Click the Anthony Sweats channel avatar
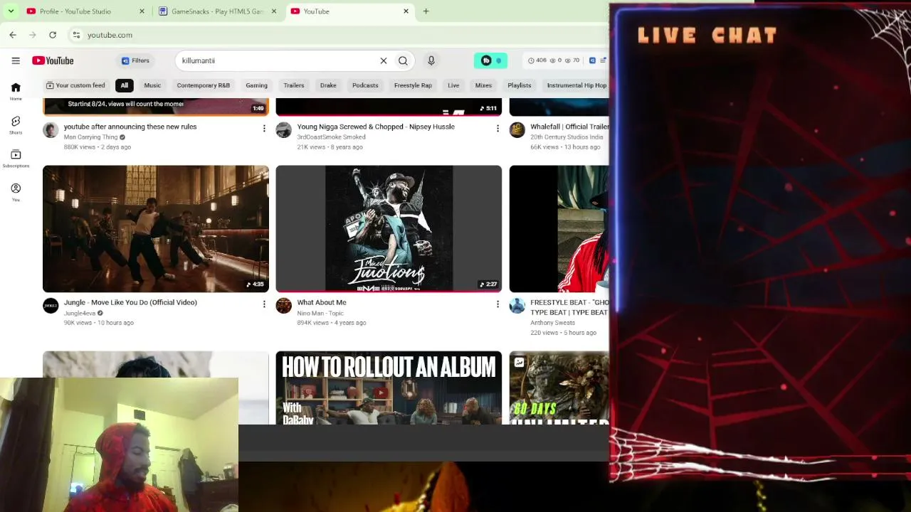 pos(517,306)
